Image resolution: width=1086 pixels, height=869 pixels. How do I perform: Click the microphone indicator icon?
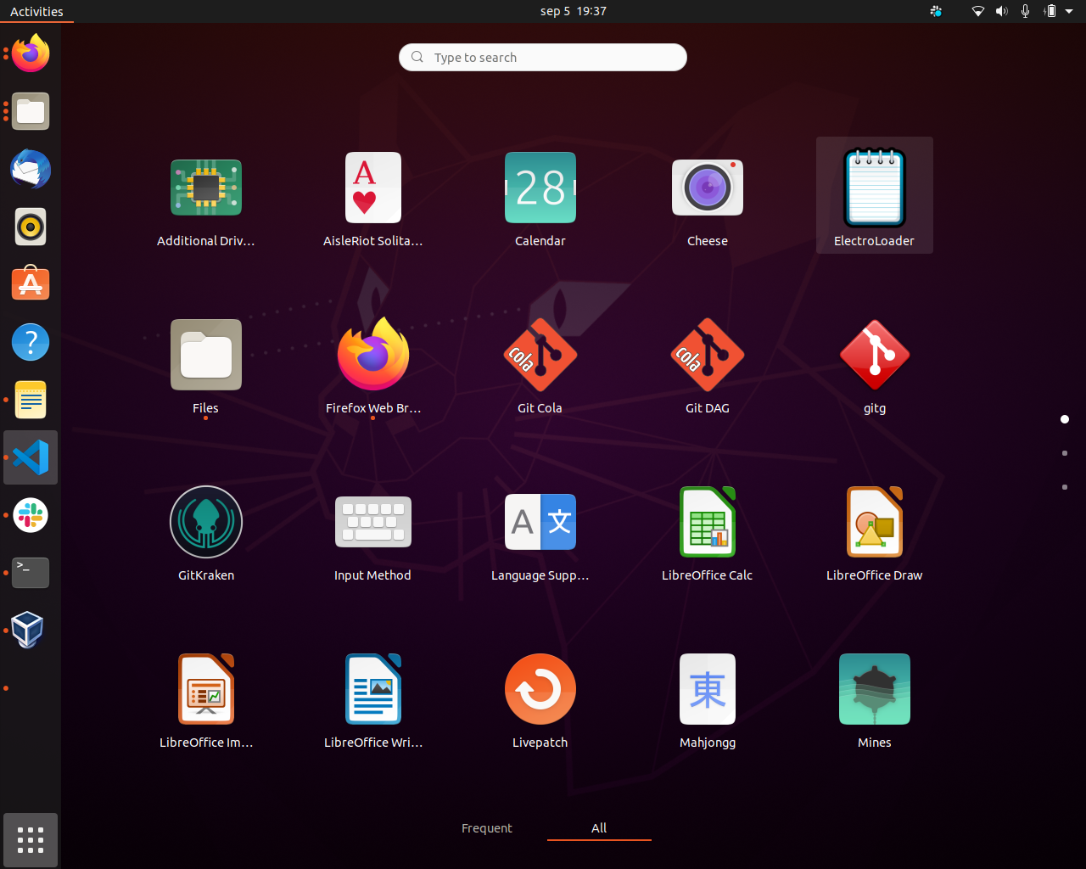pos(1025,11)
